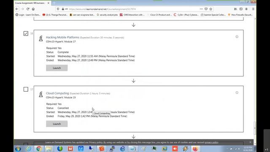Launch the Hacking Mobile Platforms lab
The width and height of the screenshot is (270, 152).
coord(57,68)
